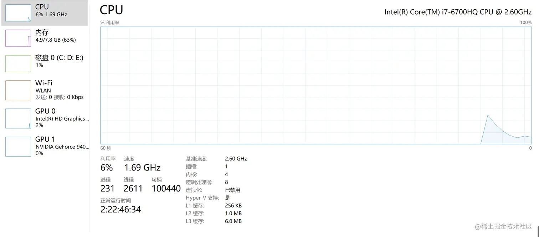This screenshot has width=539, height=237.
Task: Click the 逻辑处理器 value 8
Action: click(x=227, y=182)
